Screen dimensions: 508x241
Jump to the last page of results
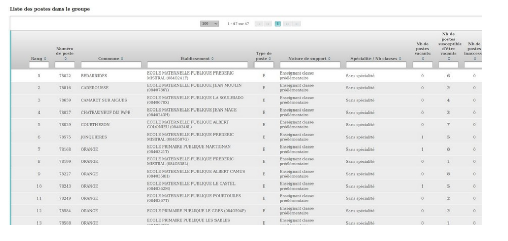pos(297,24)
